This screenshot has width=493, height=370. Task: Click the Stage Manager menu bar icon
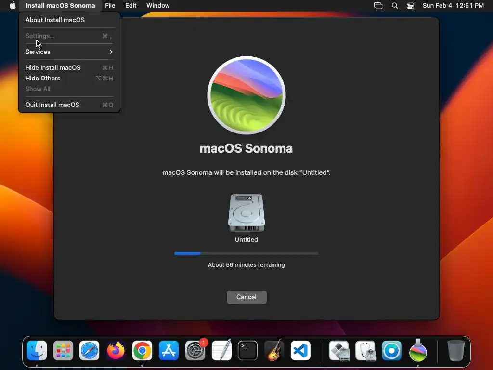(x=378, y=6)
